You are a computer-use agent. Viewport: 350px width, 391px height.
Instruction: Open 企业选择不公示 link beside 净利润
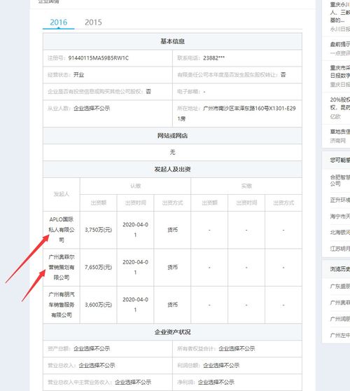tap(216, 382)
